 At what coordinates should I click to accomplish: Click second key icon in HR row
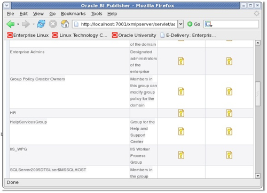(x=229, y=113)
